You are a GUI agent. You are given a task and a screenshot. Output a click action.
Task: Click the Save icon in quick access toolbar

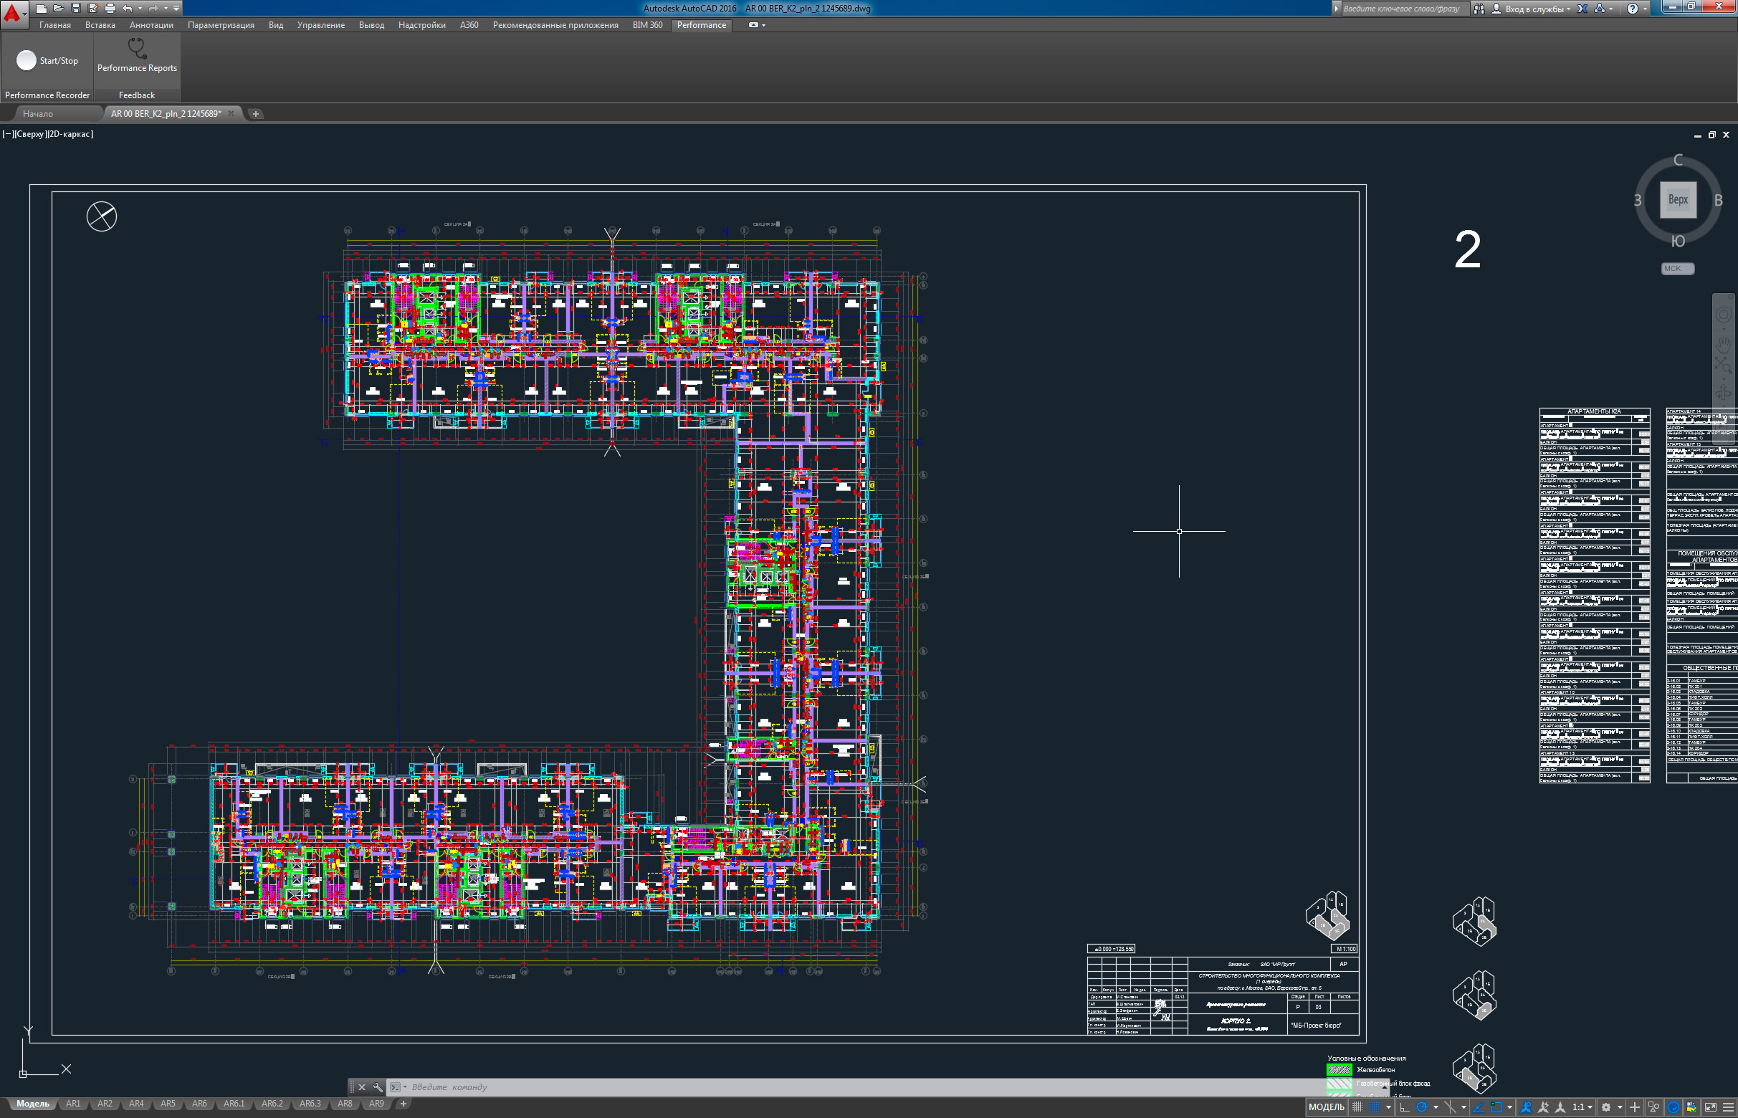coord(75,8)
